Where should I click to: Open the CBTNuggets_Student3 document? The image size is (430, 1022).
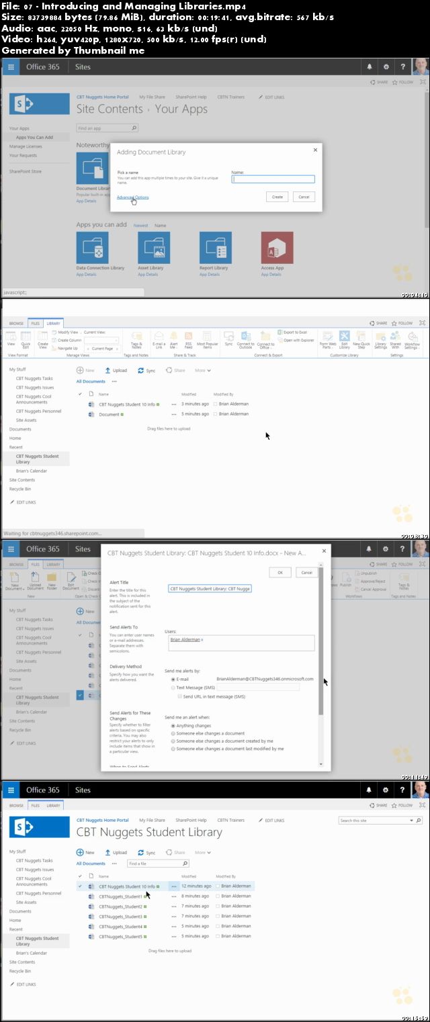(120, 917)
